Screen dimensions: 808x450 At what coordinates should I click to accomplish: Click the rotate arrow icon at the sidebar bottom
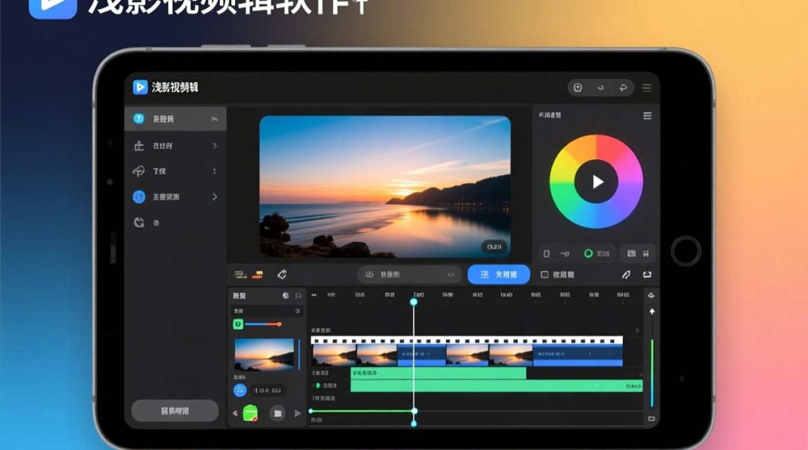point(139,223)
